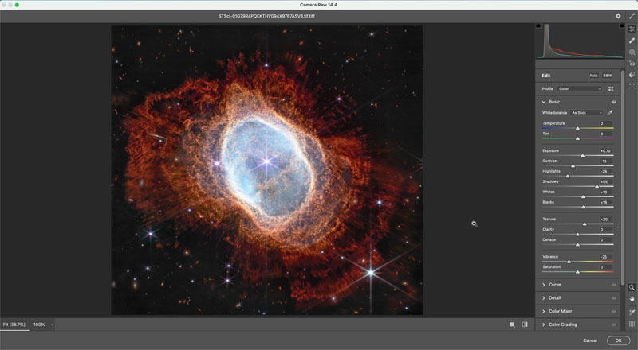Click the file name in title bar
Image resolution: width=638 pixels, height=350 pixels.
(x=266, y=16)
